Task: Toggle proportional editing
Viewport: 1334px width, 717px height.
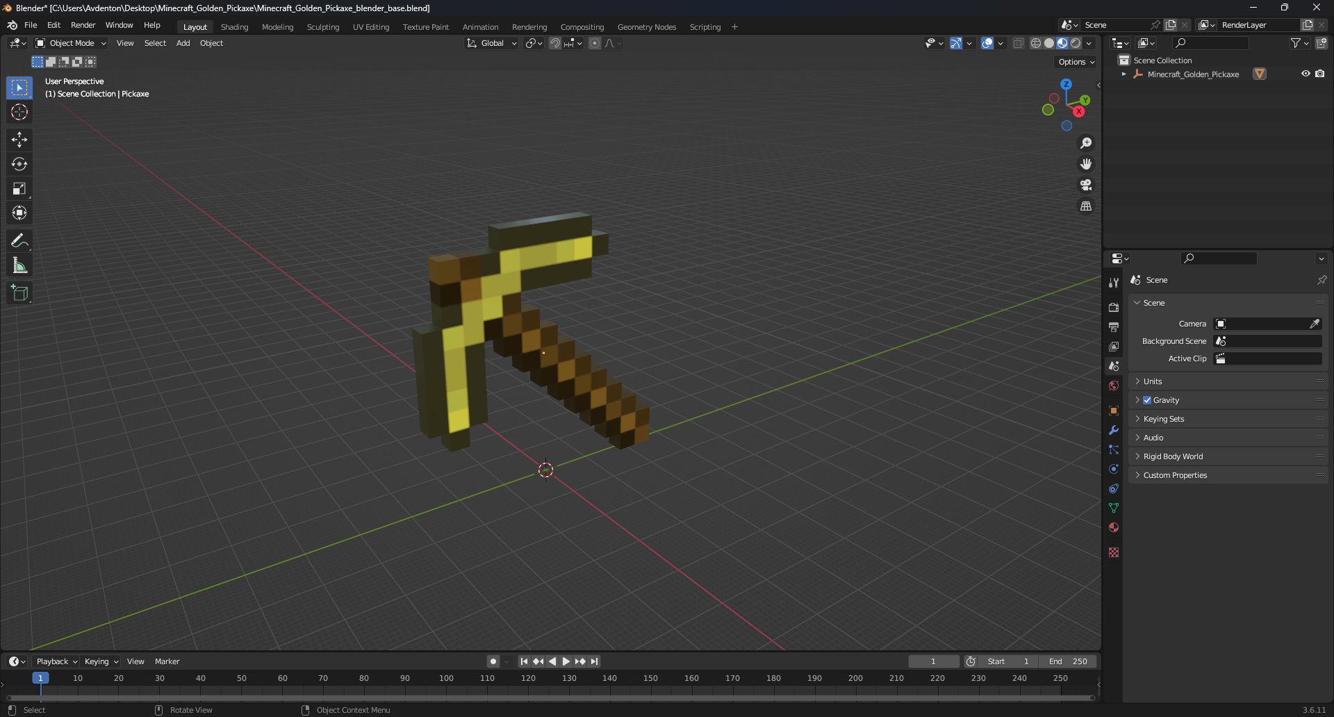Action: (x=595, y=43)
